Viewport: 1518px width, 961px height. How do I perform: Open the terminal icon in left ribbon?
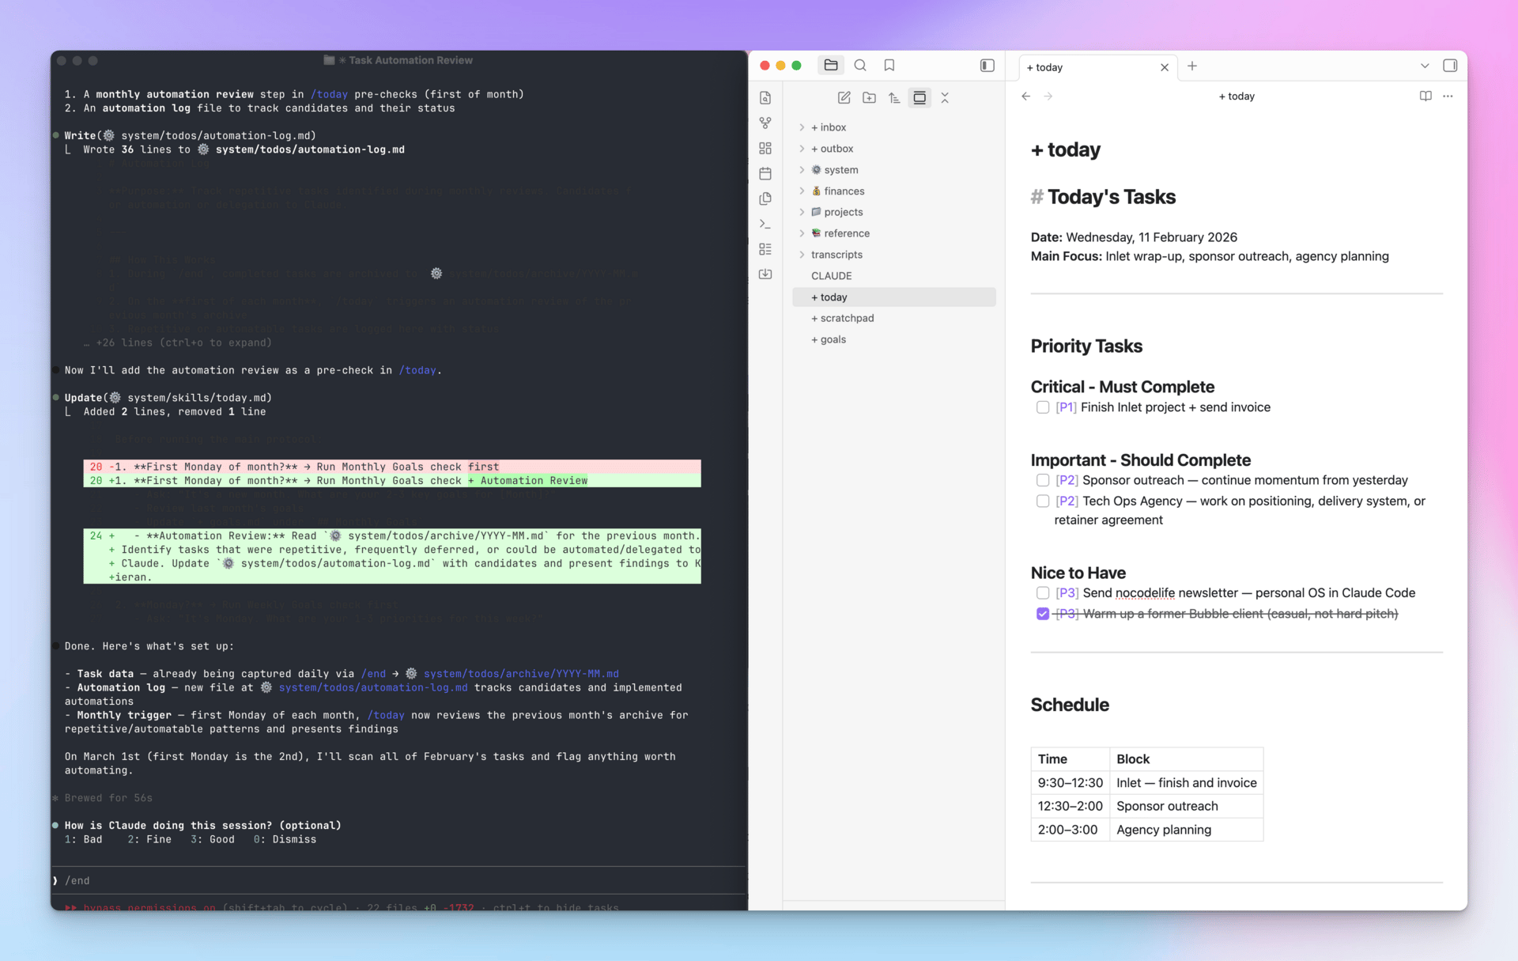pyautogui.click(x=765, y=224)
